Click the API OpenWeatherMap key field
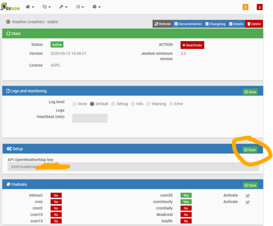The width and height of the screenshot is (273, 226). 133,167
